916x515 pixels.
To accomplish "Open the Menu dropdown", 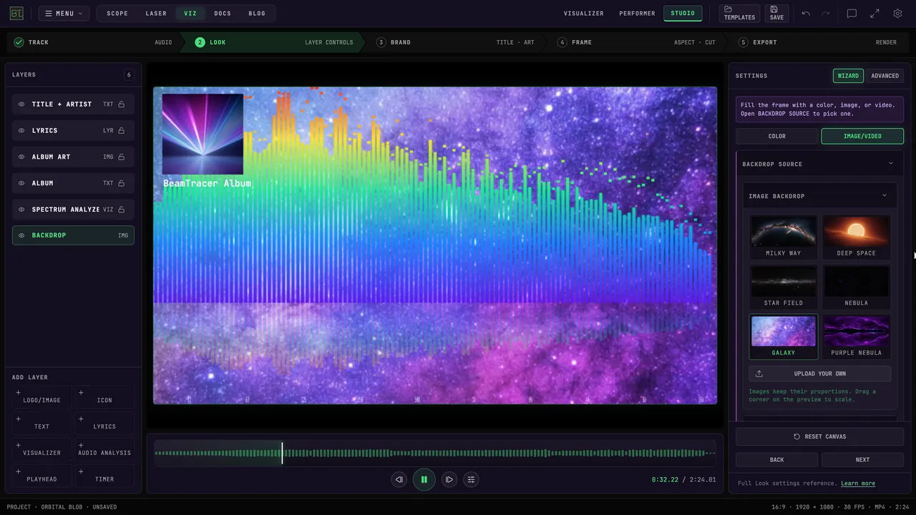I will [x=64, y=13].
